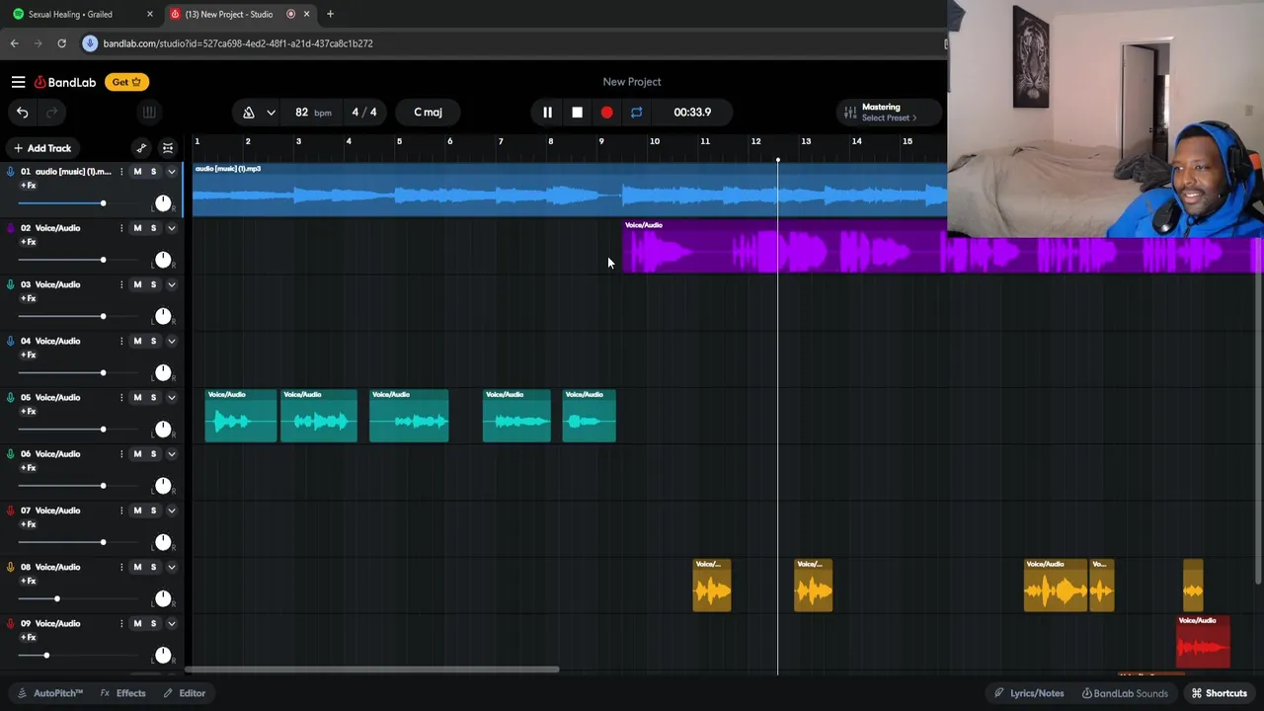Click the Get membership button
The image size is (1264, 711).
[x=127, y=82]
